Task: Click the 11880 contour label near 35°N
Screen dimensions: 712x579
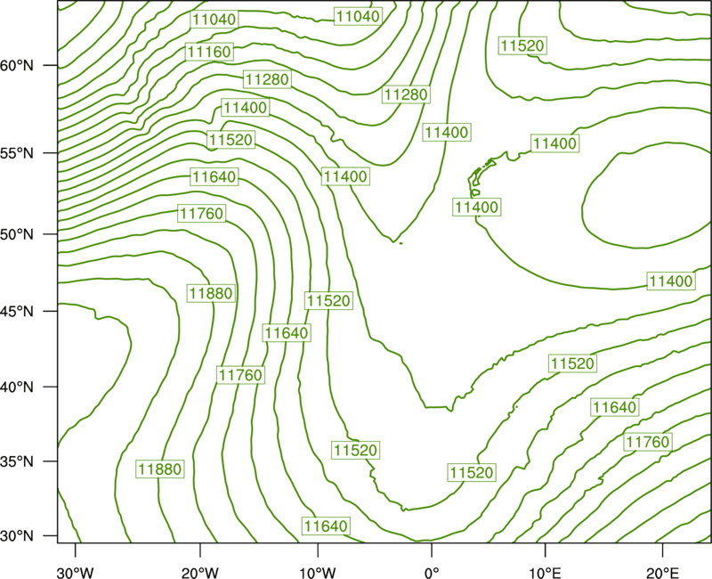Action: click(x=160, y=469)
